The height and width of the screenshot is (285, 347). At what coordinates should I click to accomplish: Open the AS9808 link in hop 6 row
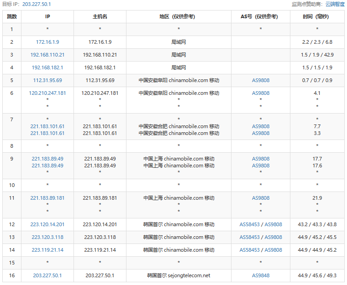pos(261,93)
